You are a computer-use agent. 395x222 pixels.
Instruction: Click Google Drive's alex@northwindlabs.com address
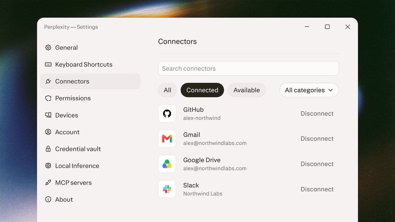pos(215,168)
